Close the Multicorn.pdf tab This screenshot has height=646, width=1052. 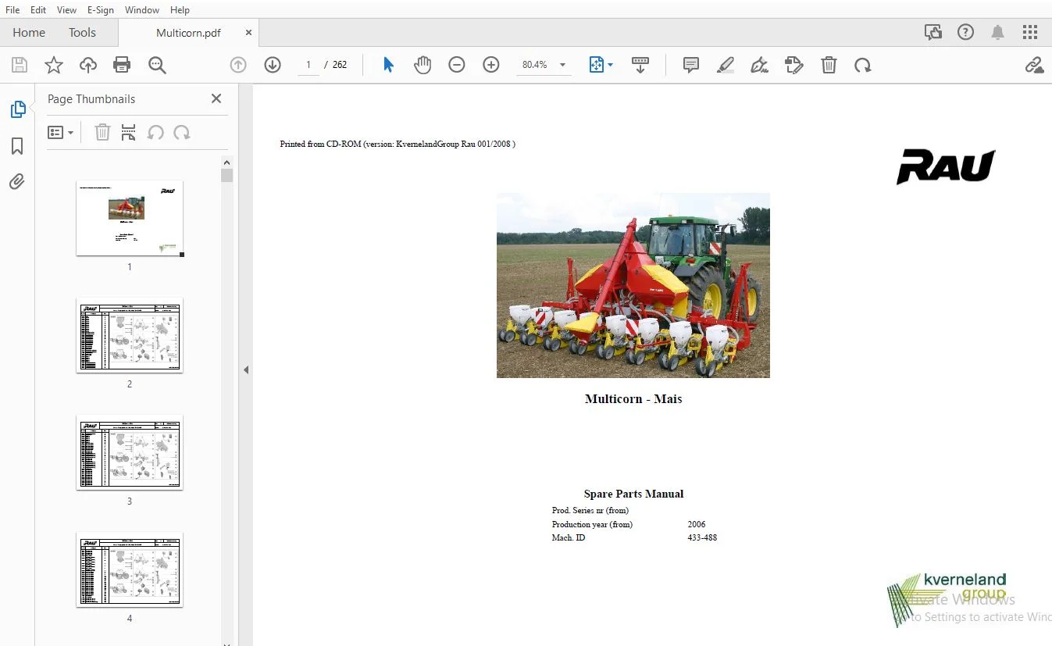click(x=248, y=33)
